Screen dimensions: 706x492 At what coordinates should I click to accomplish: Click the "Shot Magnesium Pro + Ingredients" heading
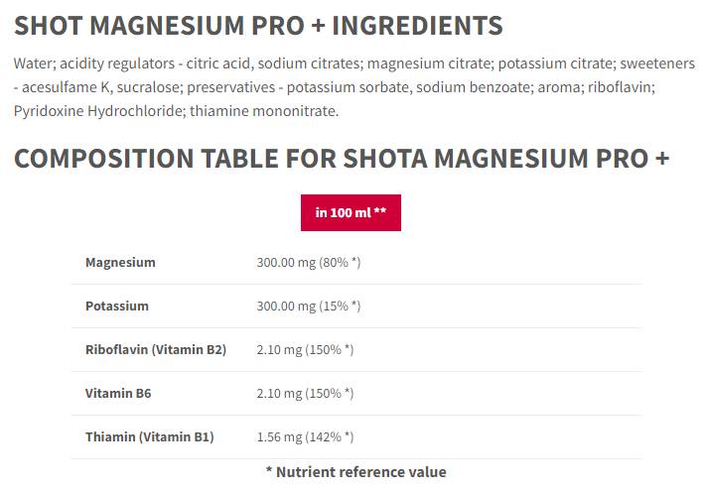258,26
